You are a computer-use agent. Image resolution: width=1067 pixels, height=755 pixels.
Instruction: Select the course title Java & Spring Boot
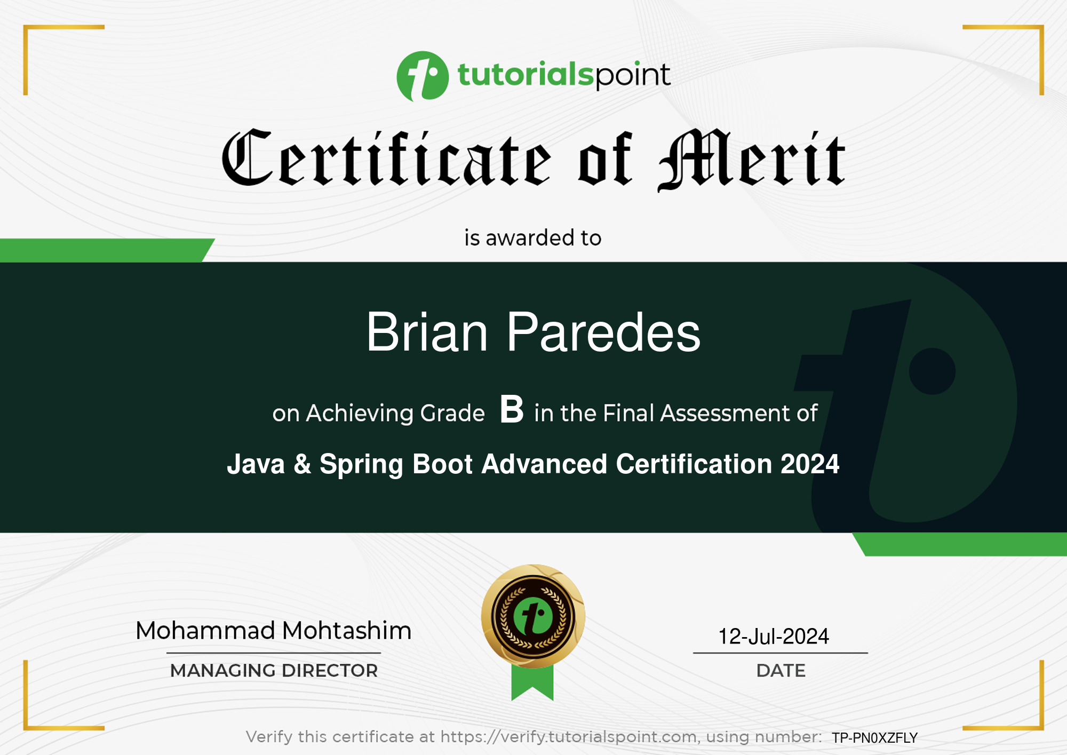point(533,465)
